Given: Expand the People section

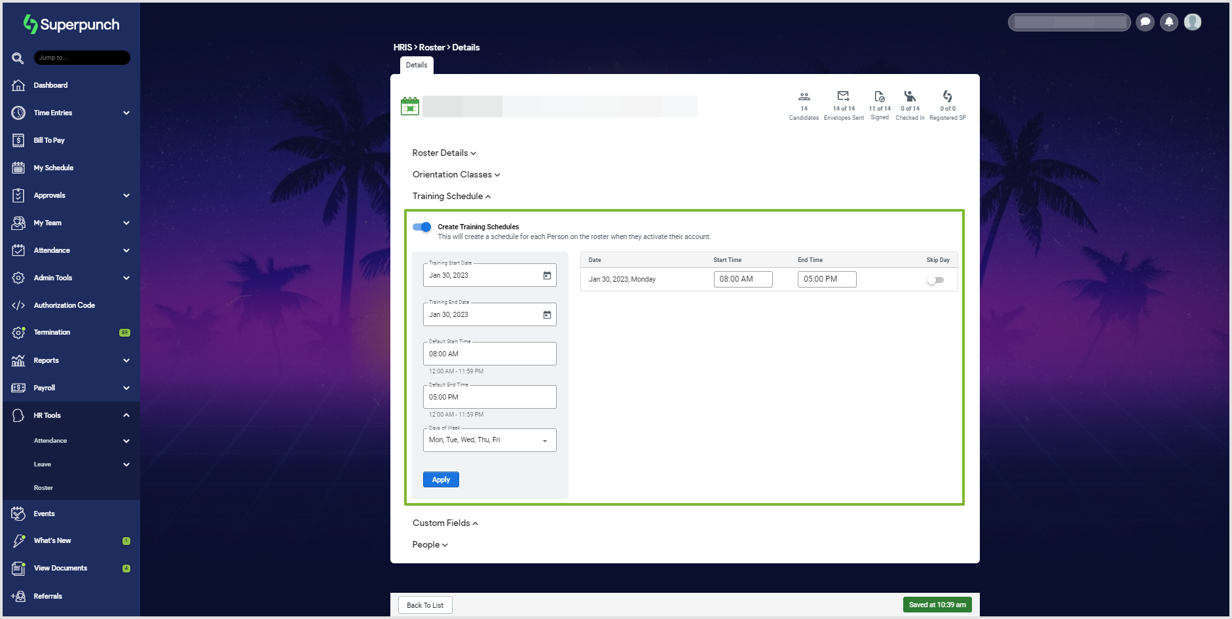Looking at the screenshot, I should 430,545.
